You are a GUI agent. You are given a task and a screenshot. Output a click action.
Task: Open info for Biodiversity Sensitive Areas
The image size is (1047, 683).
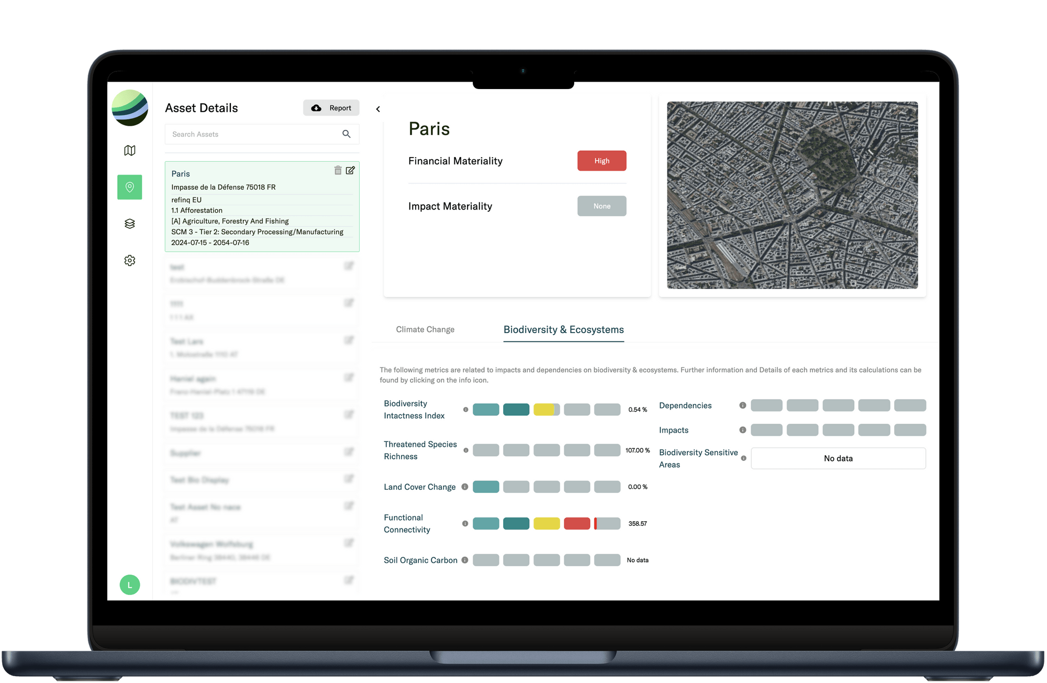point(743,458)
